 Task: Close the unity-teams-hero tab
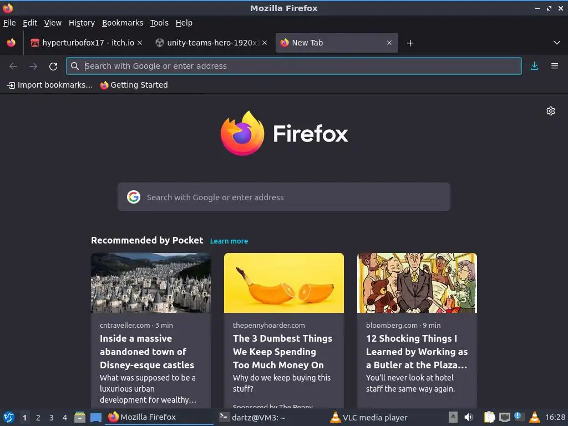265,43
